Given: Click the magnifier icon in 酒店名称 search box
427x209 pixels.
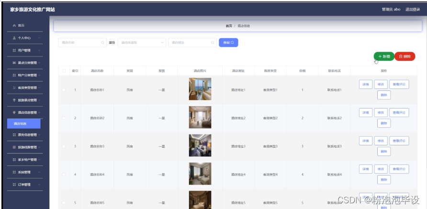Looking at the screenshot, I should (102, 43).
